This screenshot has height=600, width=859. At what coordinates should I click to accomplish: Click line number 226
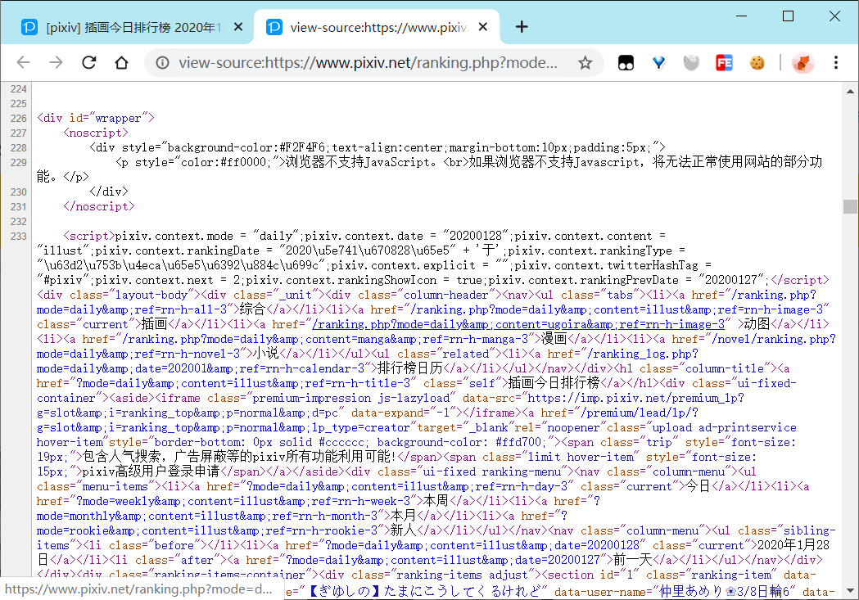pyautogui.click(x=19, y=118)
